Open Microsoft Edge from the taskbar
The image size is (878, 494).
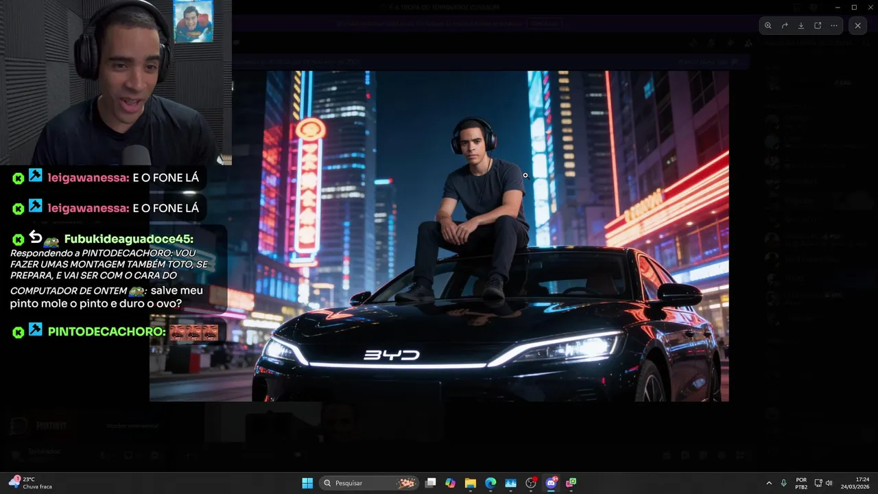point(490,483)
